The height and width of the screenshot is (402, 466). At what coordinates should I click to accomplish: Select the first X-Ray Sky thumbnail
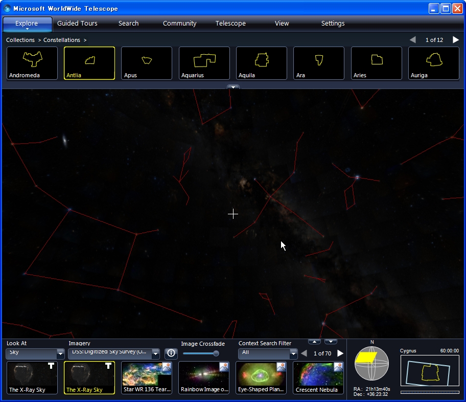(32, 377)
